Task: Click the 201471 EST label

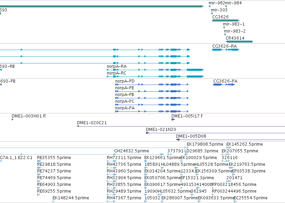Action: pos(234,178)
